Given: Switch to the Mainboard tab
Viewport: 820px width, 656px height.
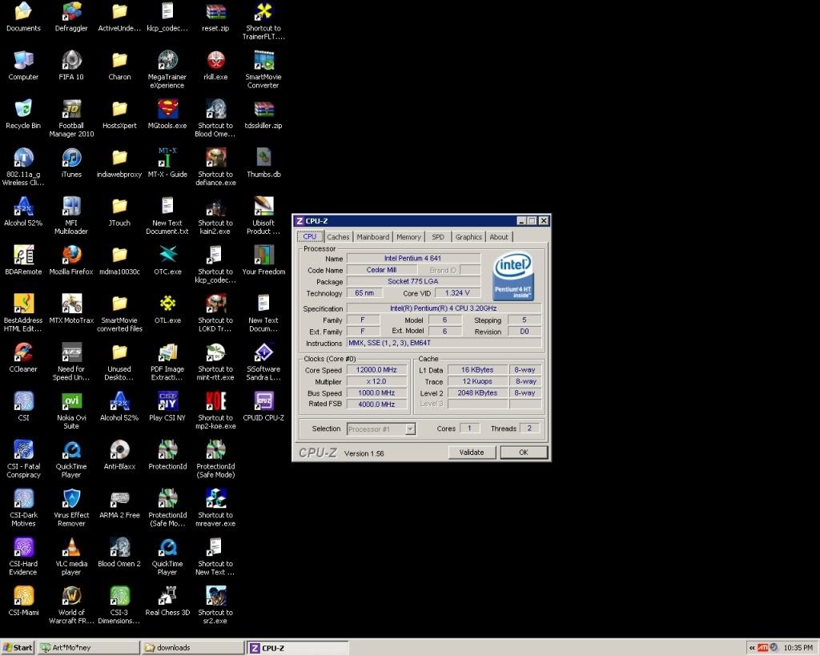Looking at the screenshot, I should click(x=373, y=237).
